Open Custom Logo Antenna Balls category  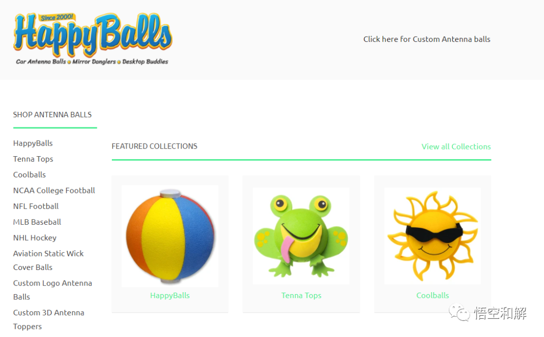point(53,290)
